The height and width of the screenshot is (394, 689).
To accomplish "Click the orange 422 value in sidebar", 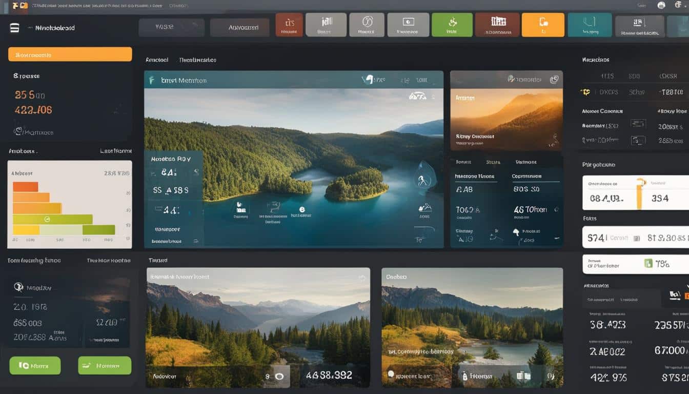I will 33,110.
